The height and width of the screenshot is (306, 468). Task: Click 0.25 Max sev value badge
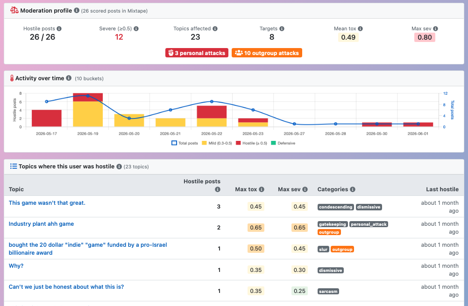299,291
